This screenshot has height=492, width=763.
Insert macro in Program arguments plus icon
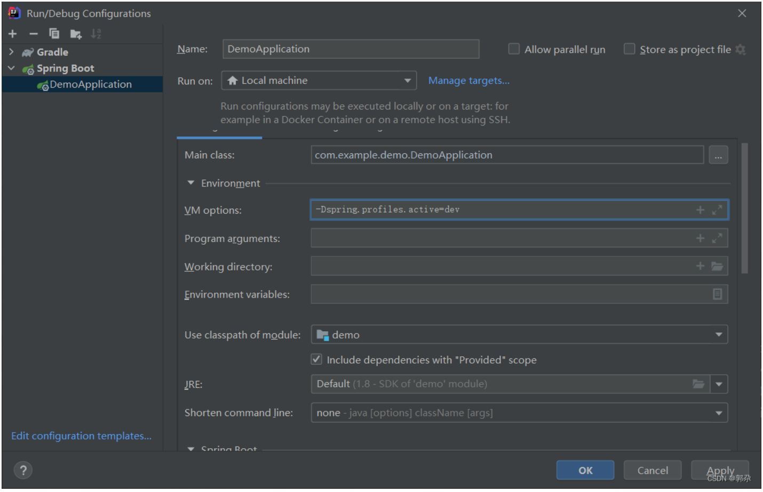click(700, 238)
